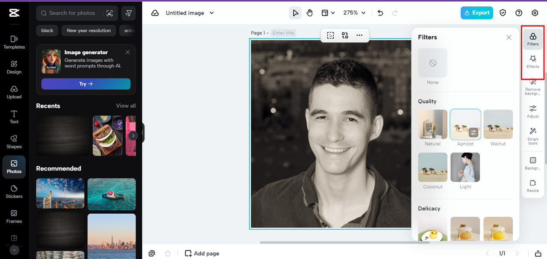Click the replace image icon above image

[345, 35]
